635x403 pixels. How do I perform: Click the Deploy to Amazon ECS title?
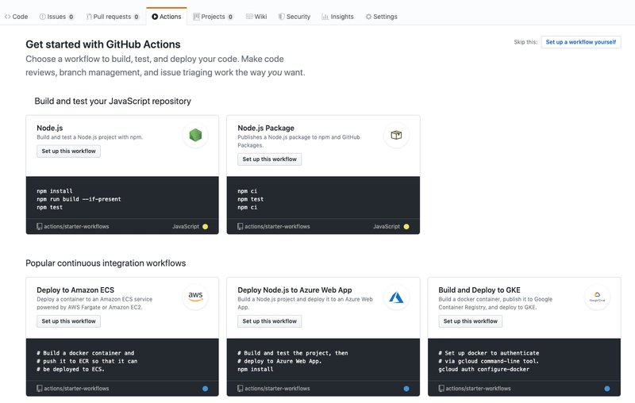(75, 290)
